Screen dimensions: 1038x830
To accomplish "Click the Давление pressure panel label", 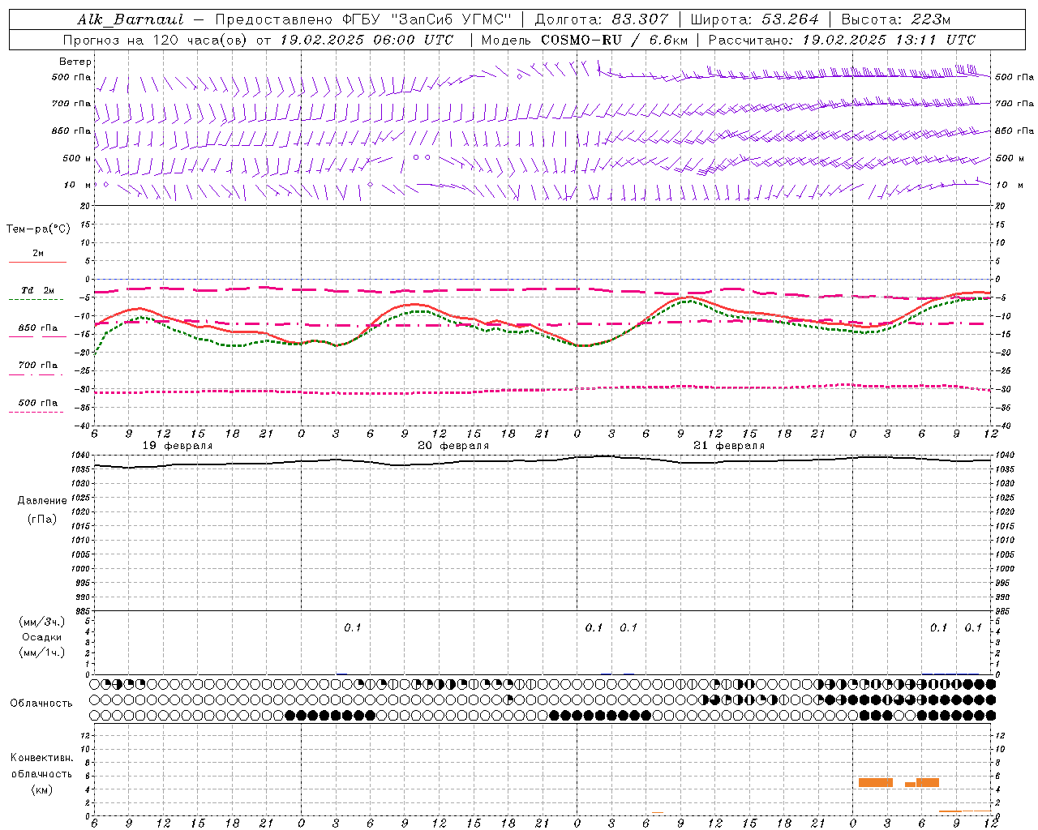I will coord(42,501).
